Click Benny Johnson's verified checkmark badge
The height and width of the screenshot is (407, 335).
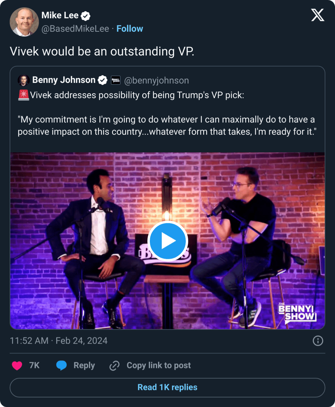pos(103,80)
